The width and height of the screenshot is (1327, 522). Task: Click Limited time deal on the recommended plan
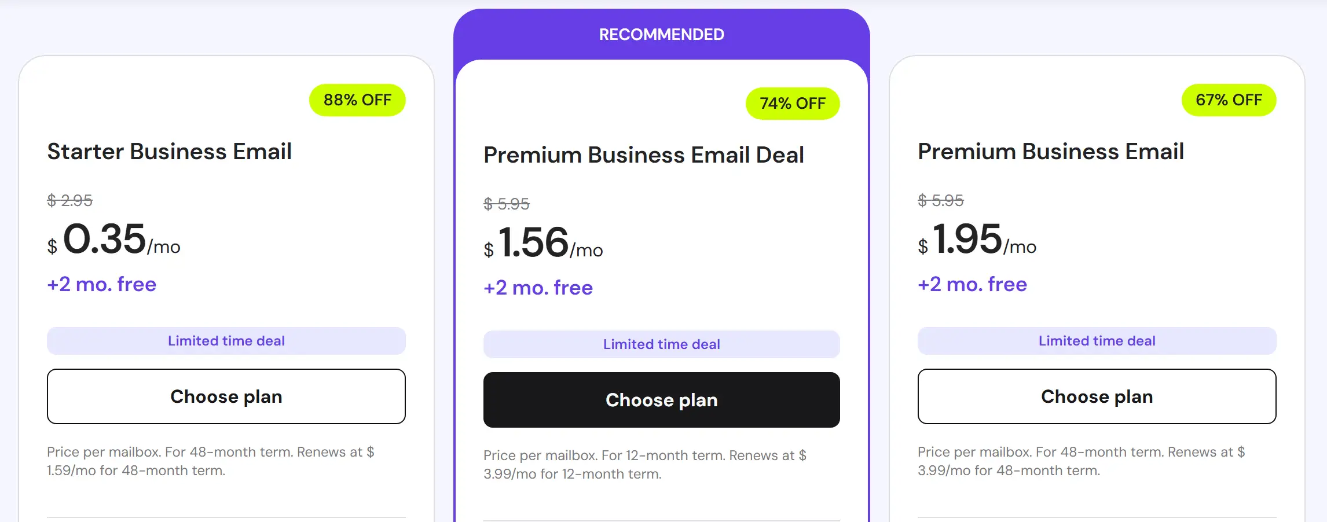(661, 344)
